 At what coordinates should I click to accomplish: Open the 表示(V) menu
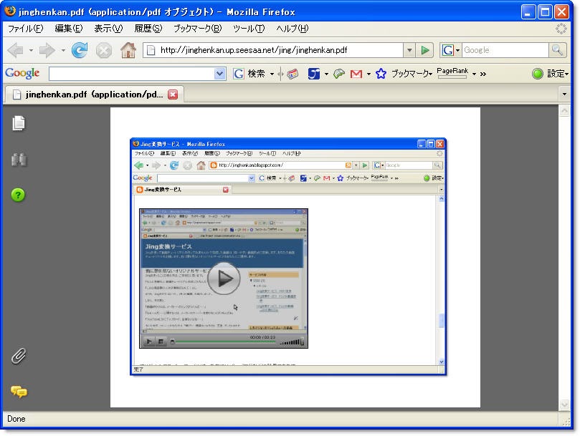(108, 29)
